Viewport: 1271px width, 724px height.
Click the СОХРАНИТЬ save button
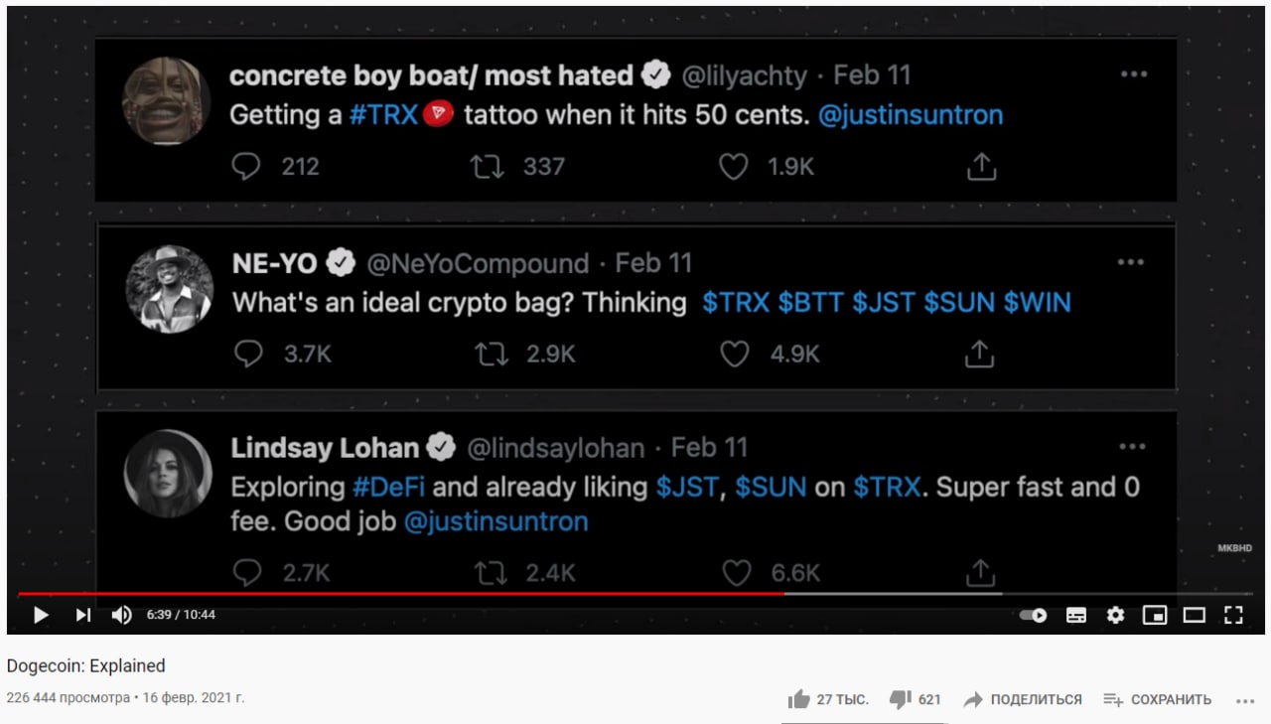1158,699
